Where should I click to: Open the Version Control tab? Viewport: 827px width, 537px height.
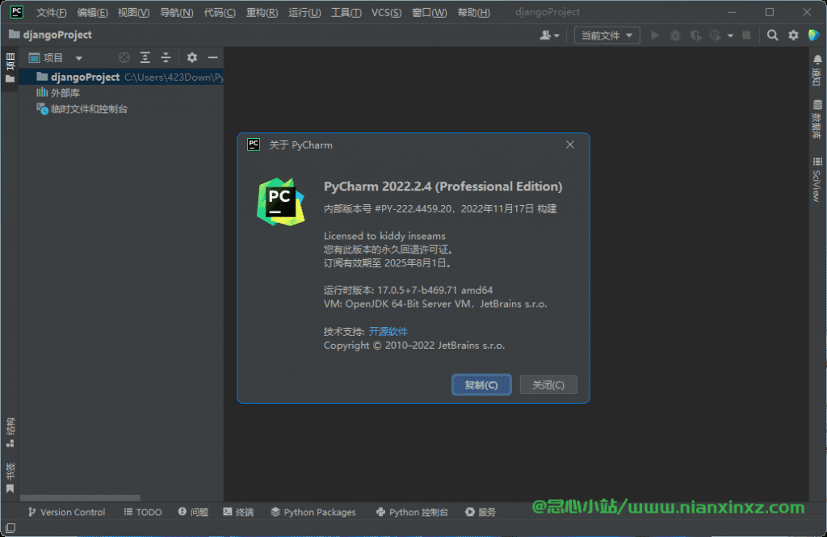point(66,512)
